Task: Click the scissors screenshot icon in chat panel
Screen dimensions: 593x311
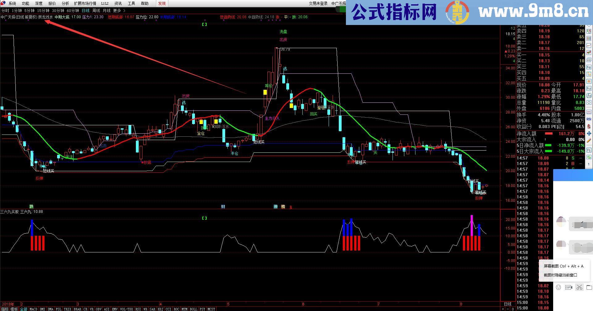Action: [579, 287]
